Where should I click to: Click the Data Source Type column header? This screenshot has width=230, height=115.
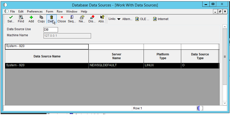[x=200, y=56]
